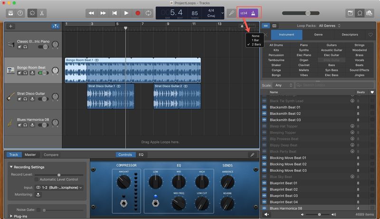
Task: Select 1 Bar count-in option
Action: [x=256, y=40]
